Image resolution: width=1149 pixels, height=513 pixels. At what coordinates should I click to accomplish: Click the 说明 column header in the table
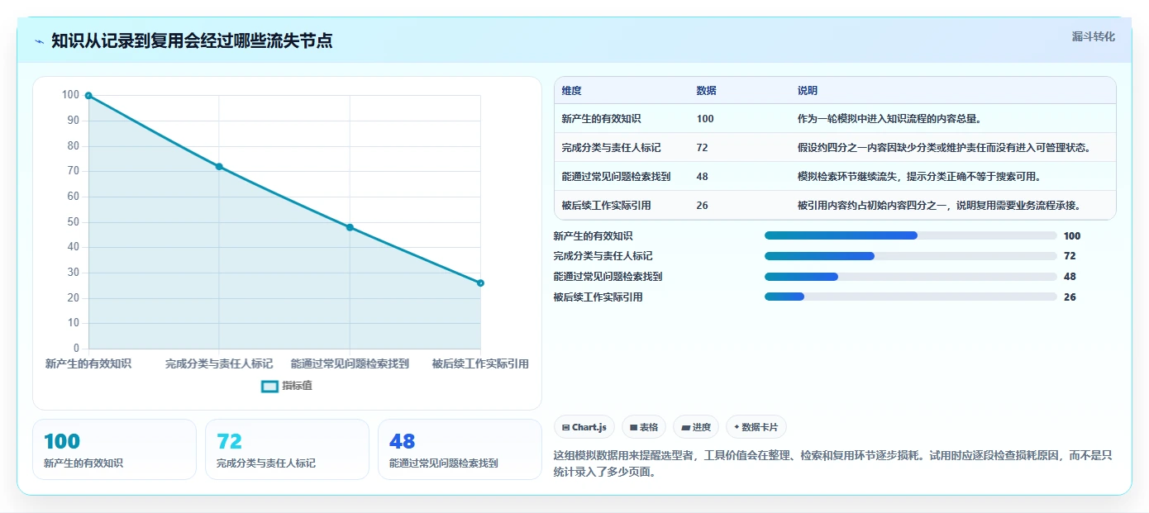807,91
